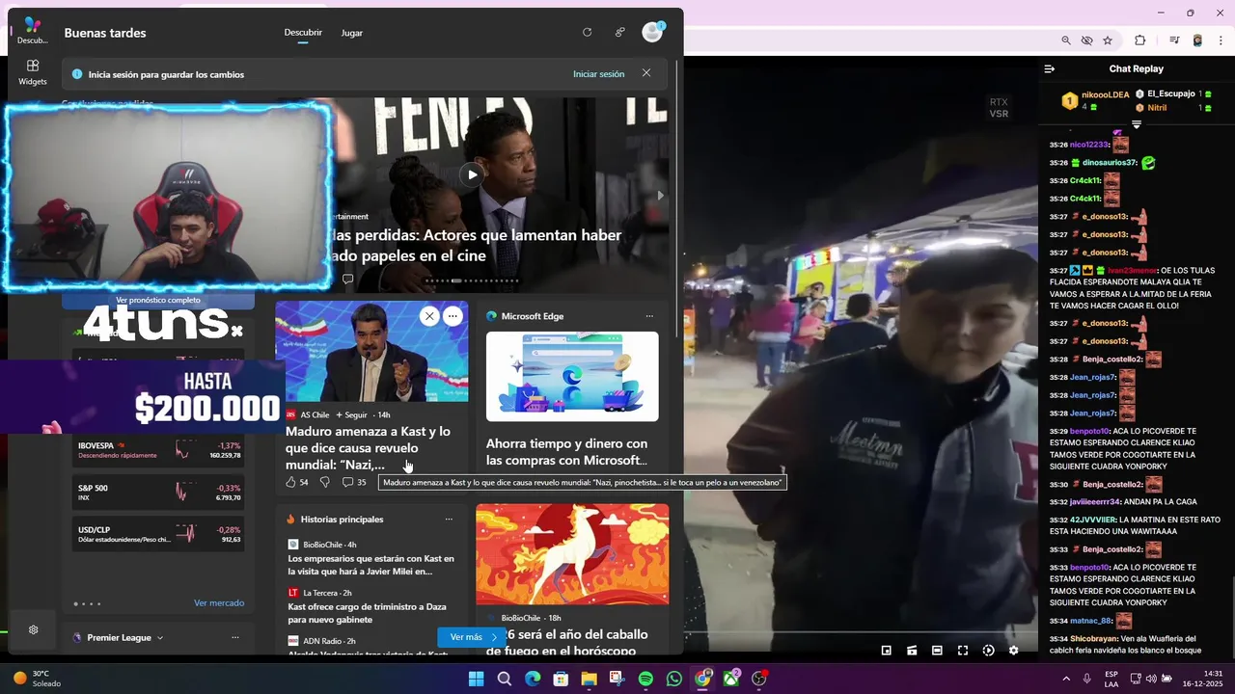
Task: Open WhatsApp from taskbar
Action: [673, 679]
